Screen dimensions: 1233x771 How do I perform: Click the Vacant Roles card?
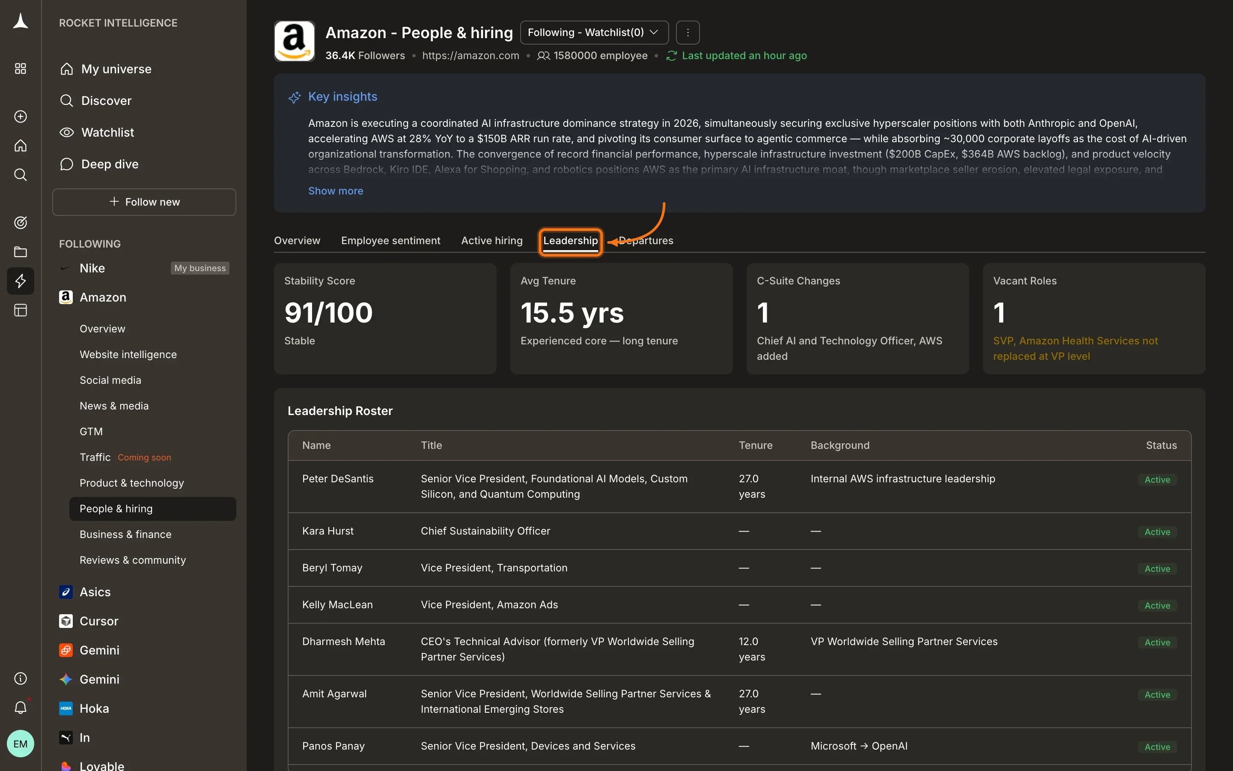1093,319
